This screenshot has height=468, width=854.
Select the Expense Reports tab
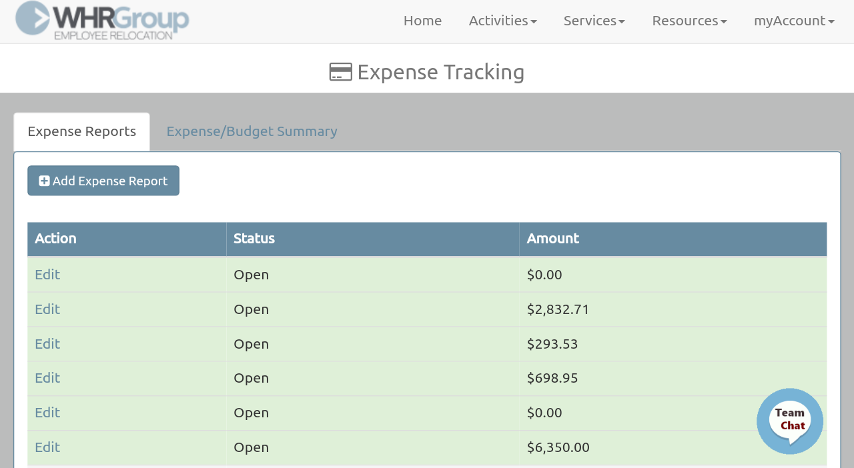(x=82, y=131)
